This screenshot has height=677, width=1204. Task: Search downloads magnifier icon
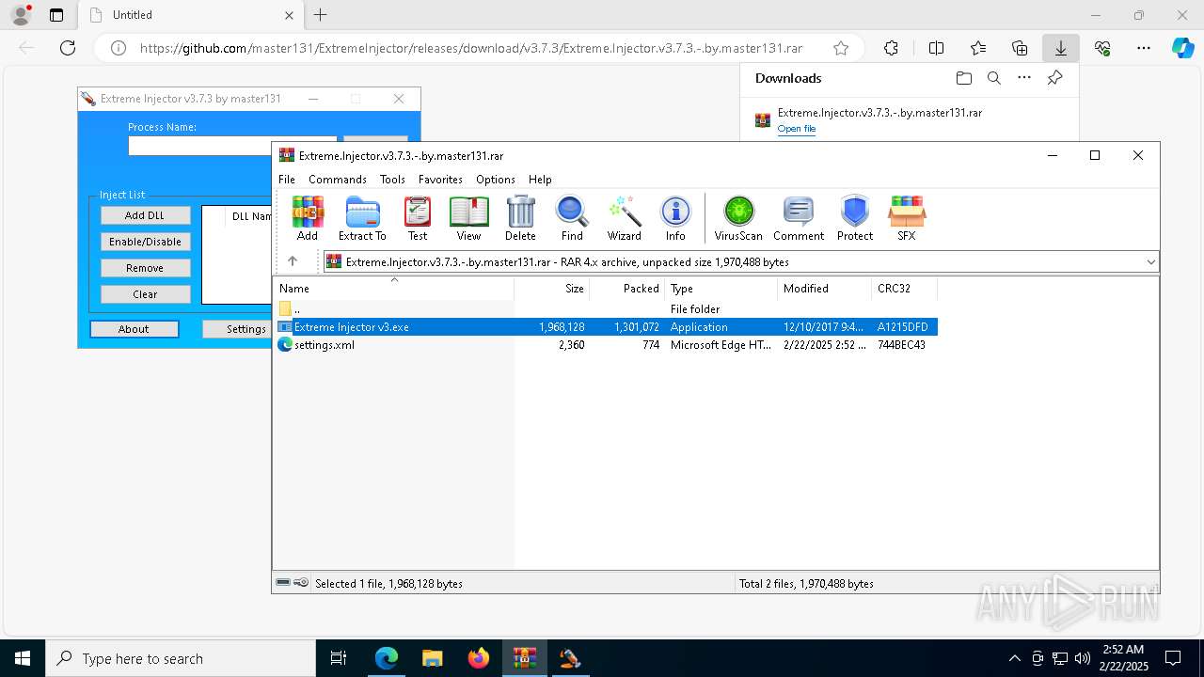tap(993, 78)
